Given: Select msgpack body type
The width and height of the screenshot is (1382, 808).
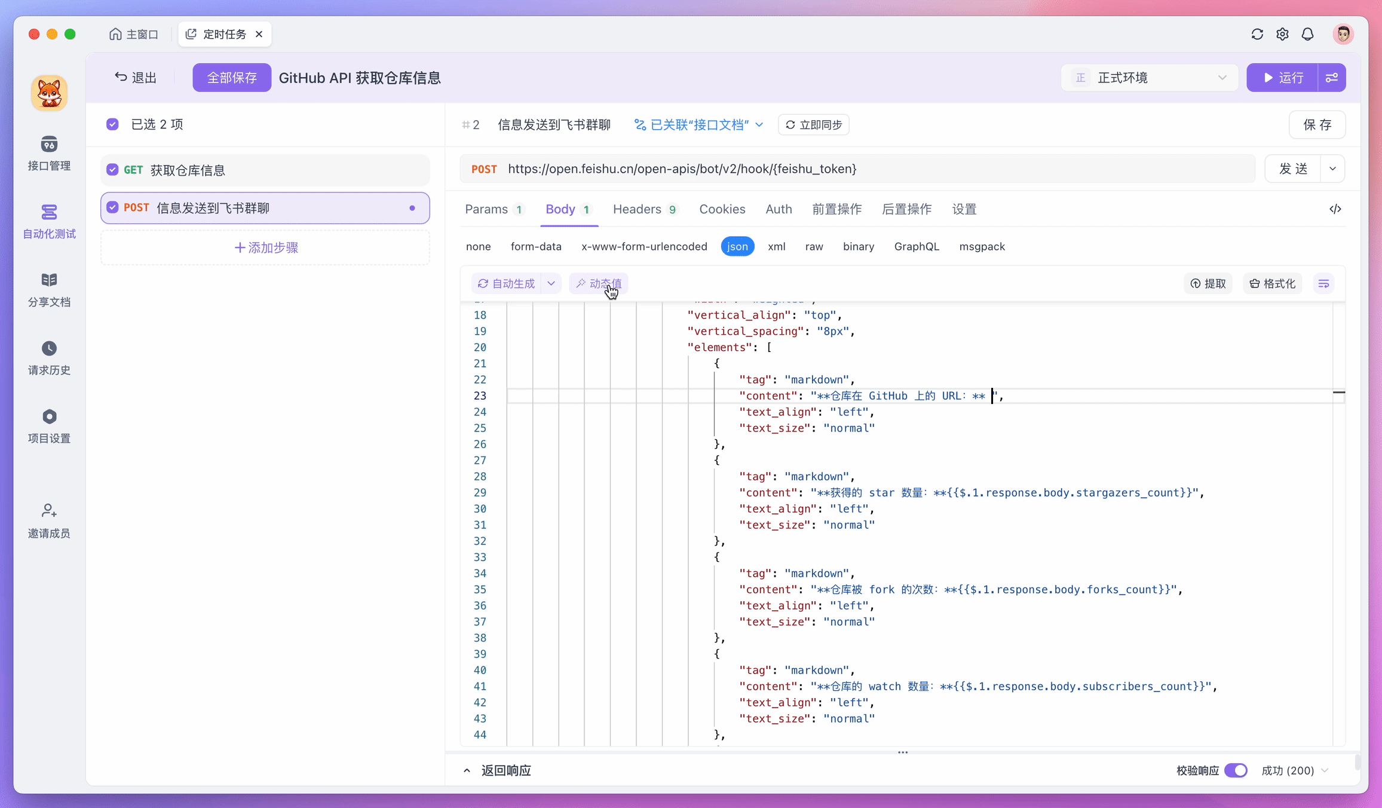Looking at the screenshot, I should pyautogui.click(x=982, y=246).
